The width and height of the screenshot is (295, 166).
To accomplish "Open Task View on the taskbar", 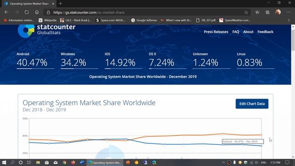I will click(x=29, y=162).
